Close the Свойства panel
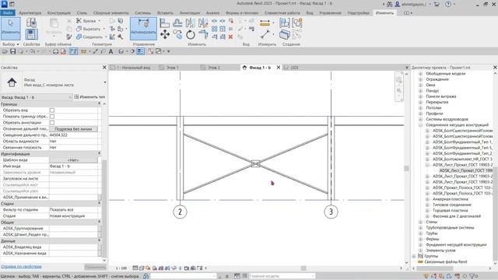 [x=104, y=68]
